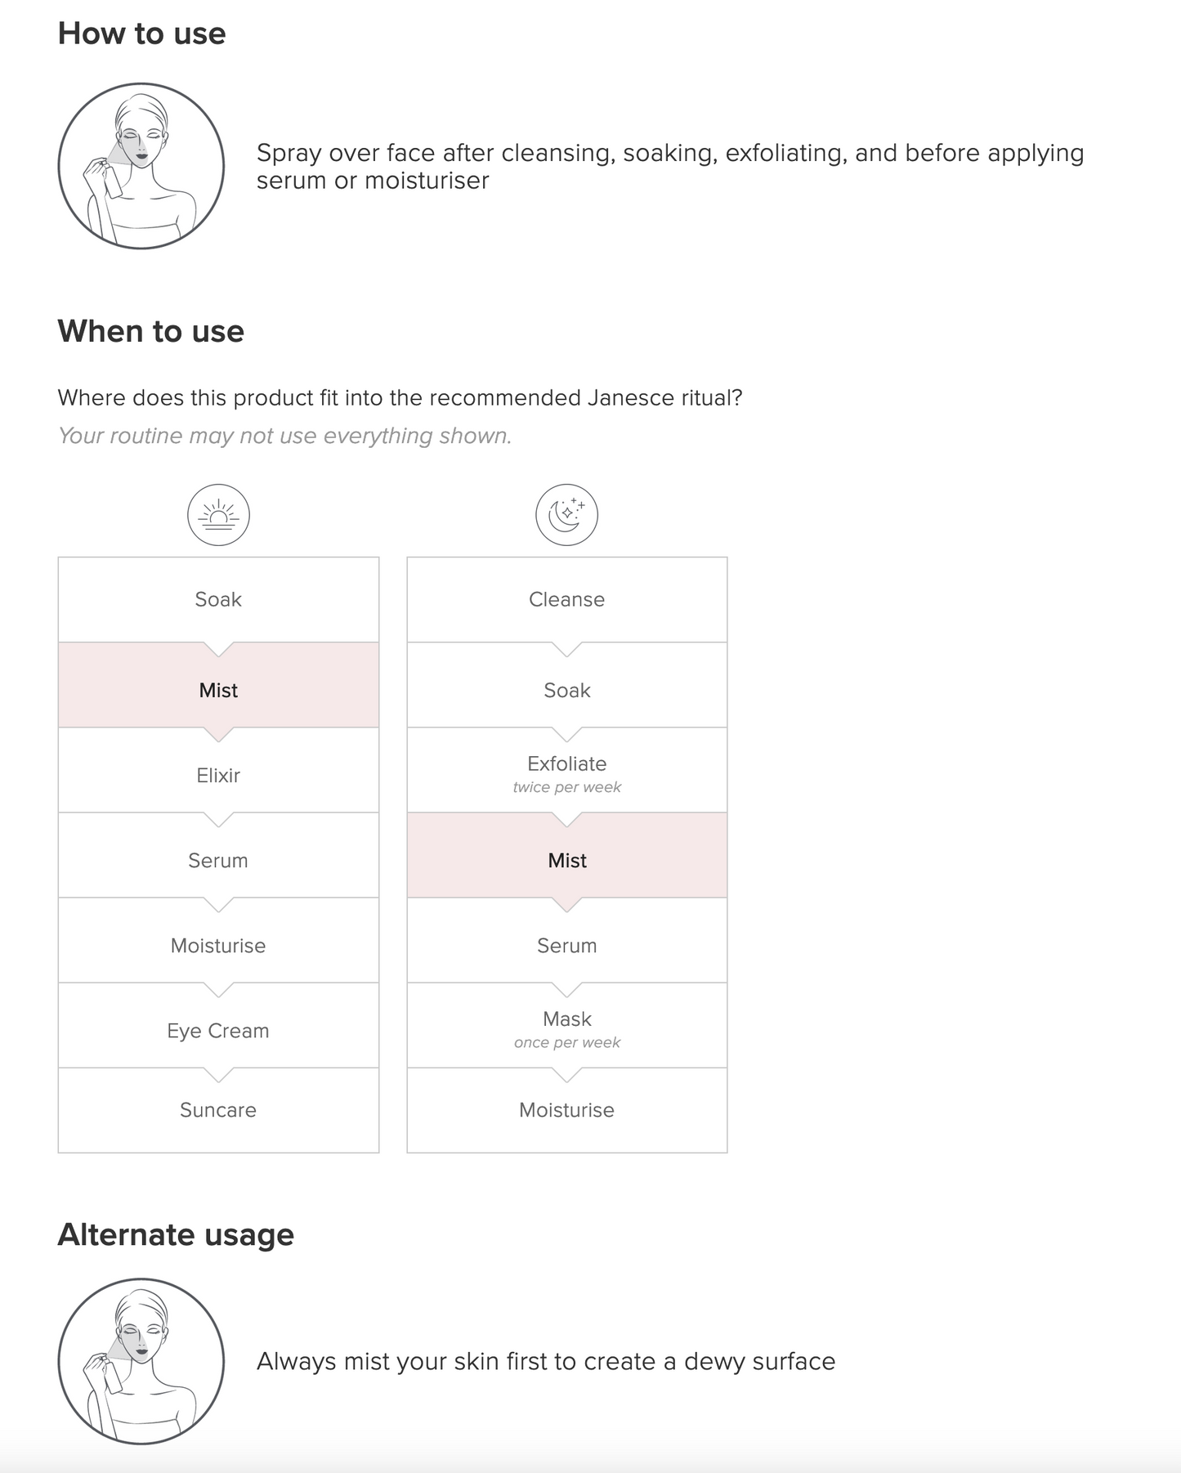Viewport: 1181px width, 1473px height.
Task: Select Moisturise step in evening routine
Action: coord(566,1109)
